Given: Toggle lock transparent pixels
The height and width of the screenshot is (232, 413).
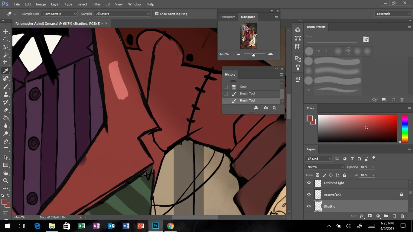Looking at the screenshot, I should (317, 175).
